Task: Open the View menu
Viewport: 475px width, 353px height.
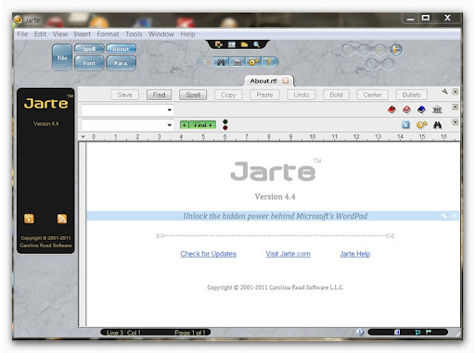Action: [60, 34]
